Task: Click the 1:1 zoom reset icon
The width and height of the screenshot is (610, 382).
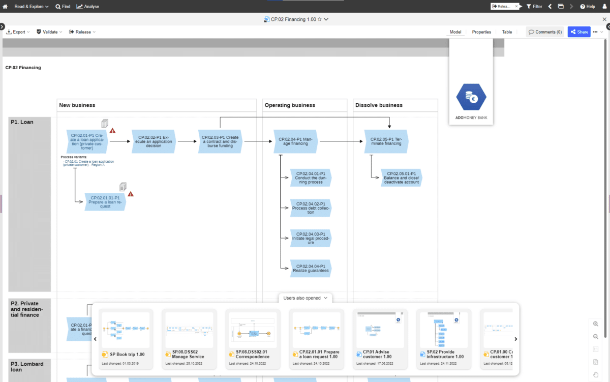Action: (x=596, y=349)
